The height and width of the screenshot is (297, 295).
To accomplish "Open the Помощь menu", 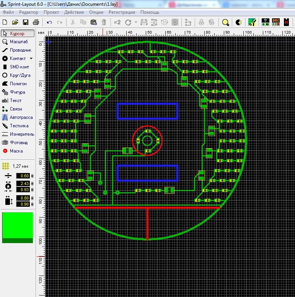I will (x=150, y=12).
